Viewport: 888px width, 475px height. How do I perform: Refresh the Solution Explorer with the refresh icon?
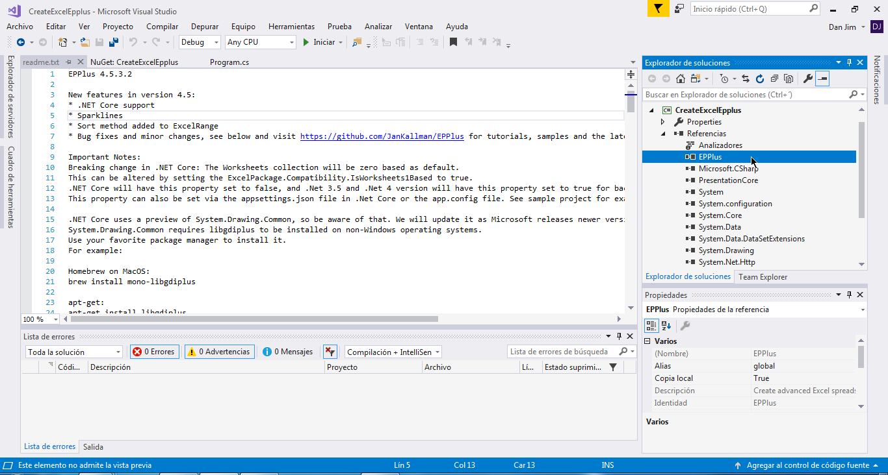[x=759, y=79]
